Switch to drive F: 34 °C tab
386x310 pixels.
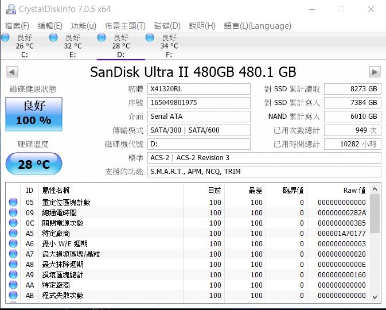click(169, 46)
